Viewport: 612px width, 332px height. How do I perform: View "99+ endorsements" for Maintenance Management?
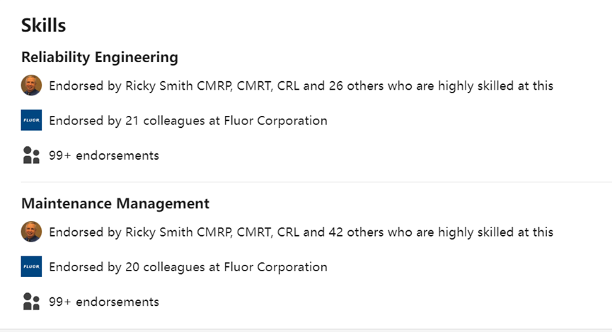tap(104, 302)
